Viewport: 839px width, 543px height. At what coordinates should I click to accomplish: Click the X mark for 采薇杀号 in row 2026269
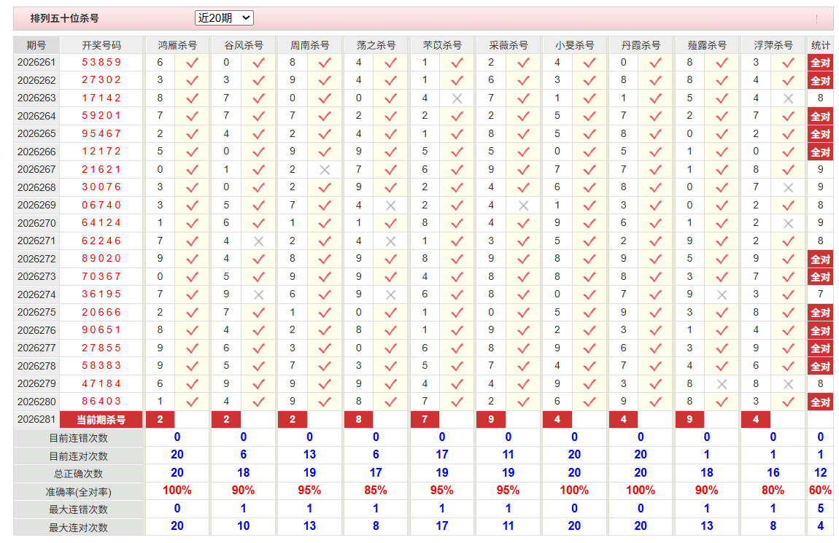pos(523,206)
